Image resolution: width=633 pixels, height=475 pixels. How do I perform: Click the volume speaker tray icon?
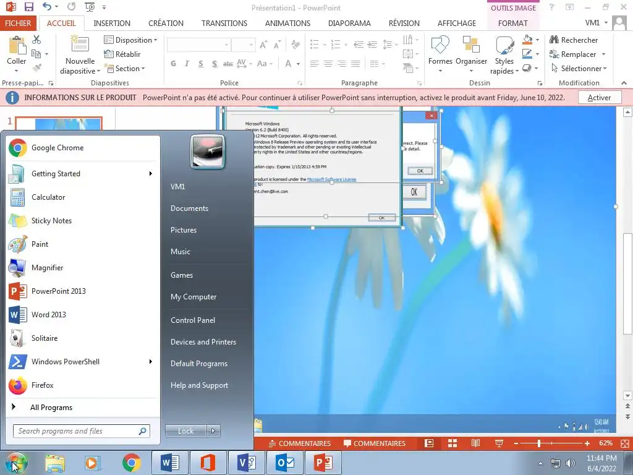pos(571,463)
